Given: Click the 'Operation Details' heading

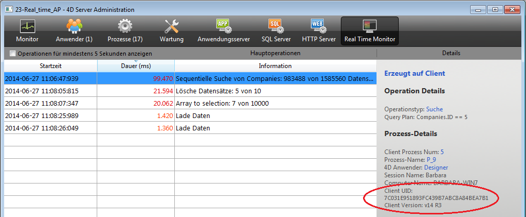Looking at the screenshot, I should (x=415, y=91).
